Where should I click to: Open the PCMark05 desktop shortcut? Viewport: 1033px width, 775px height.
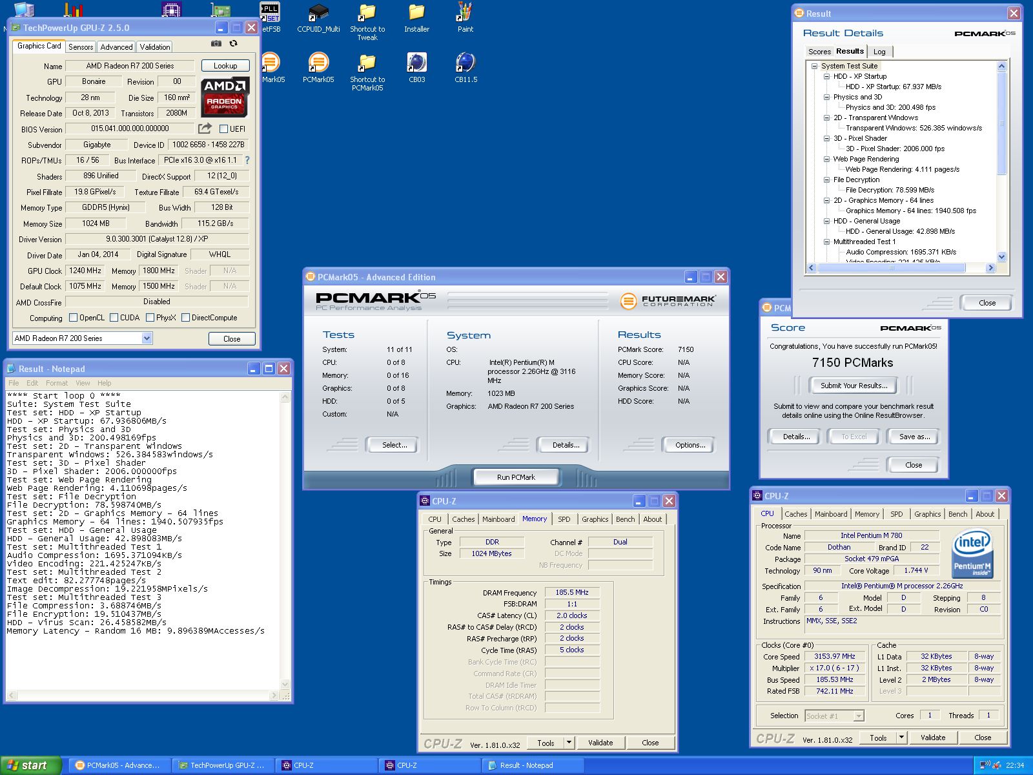[x=318, y=67]
